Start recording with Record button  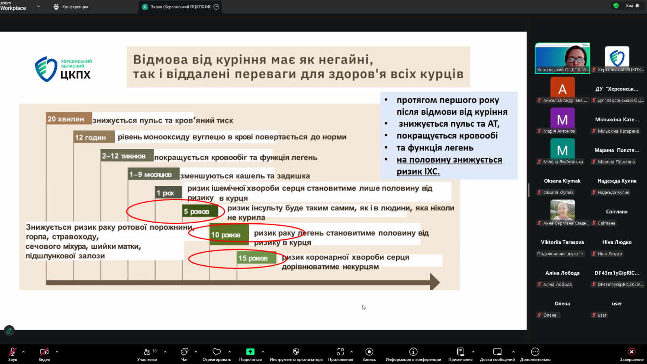point(369,352)
